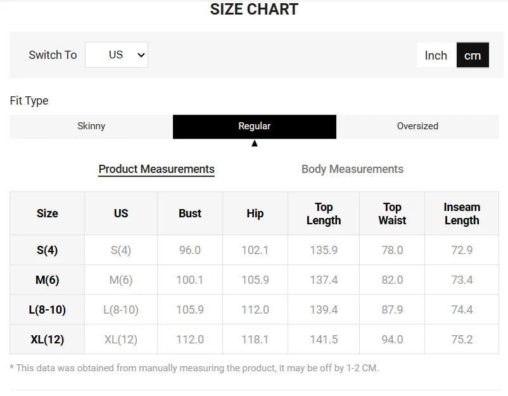The width and height of the screenshot is (508, 396).
Task: Switch units to Inch
Action: pos(436,56)
